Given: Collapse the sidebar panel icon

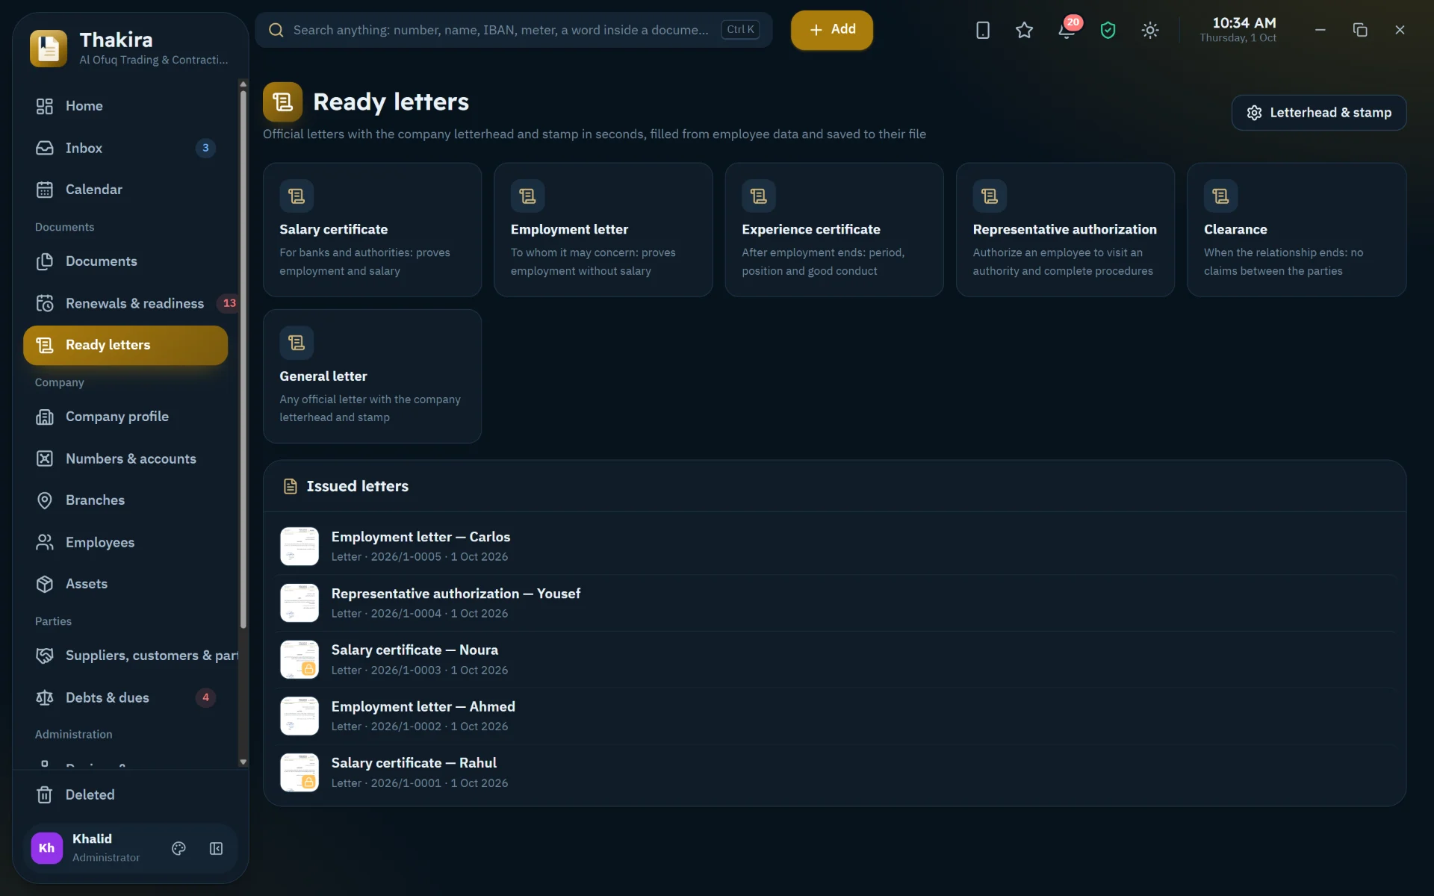Looking at the screenshot, I should (216, 848).
